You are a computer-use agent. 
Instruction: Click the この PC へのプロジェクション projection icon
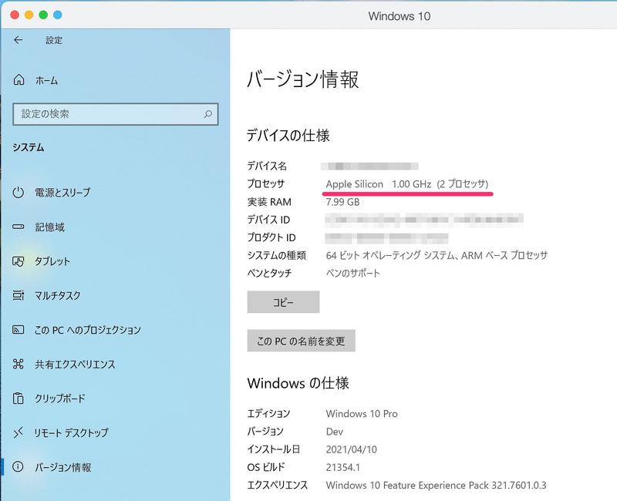[19, 330]
